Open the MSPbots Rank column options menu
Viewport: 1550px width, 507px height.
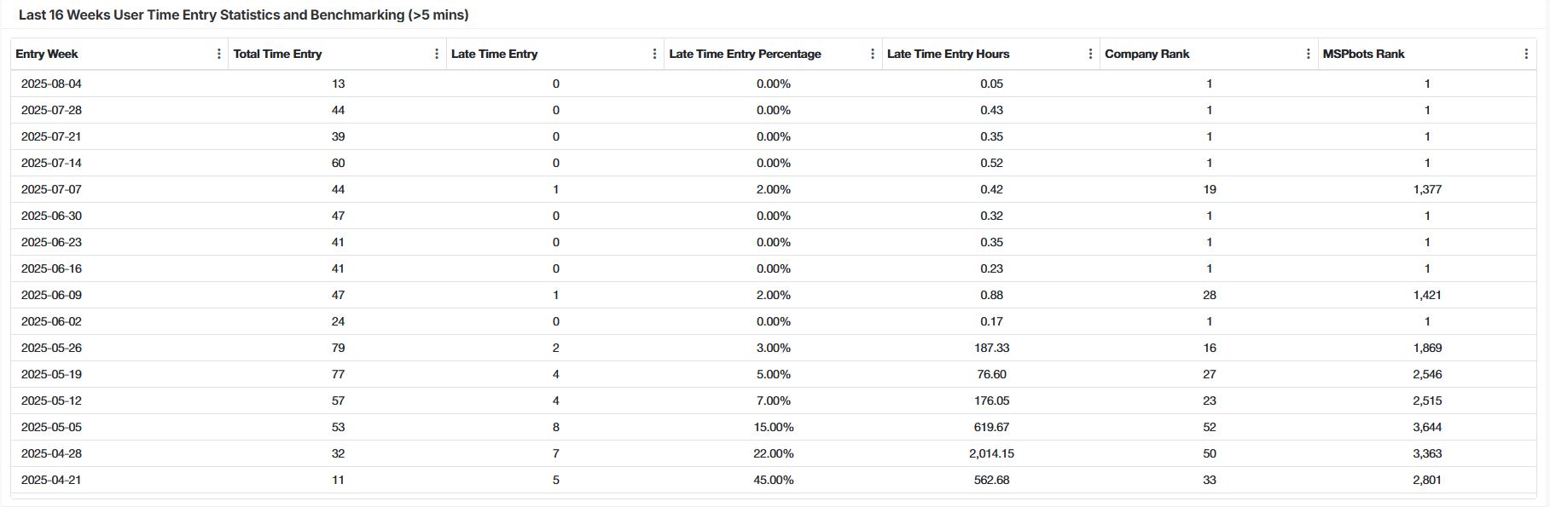(1526, 54)
